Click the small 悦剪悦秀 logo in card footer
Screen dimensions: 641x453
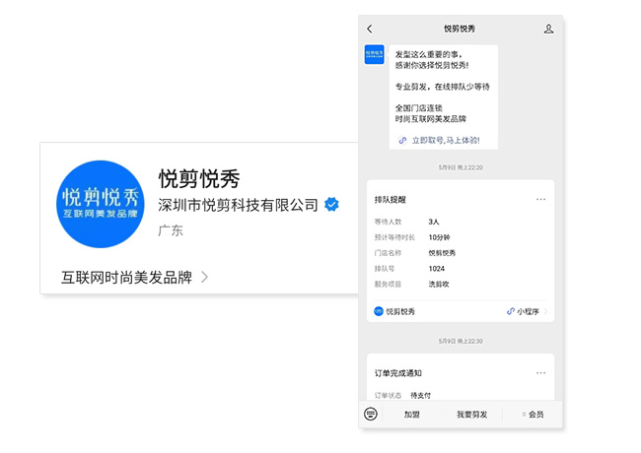[x=379, y=311]
